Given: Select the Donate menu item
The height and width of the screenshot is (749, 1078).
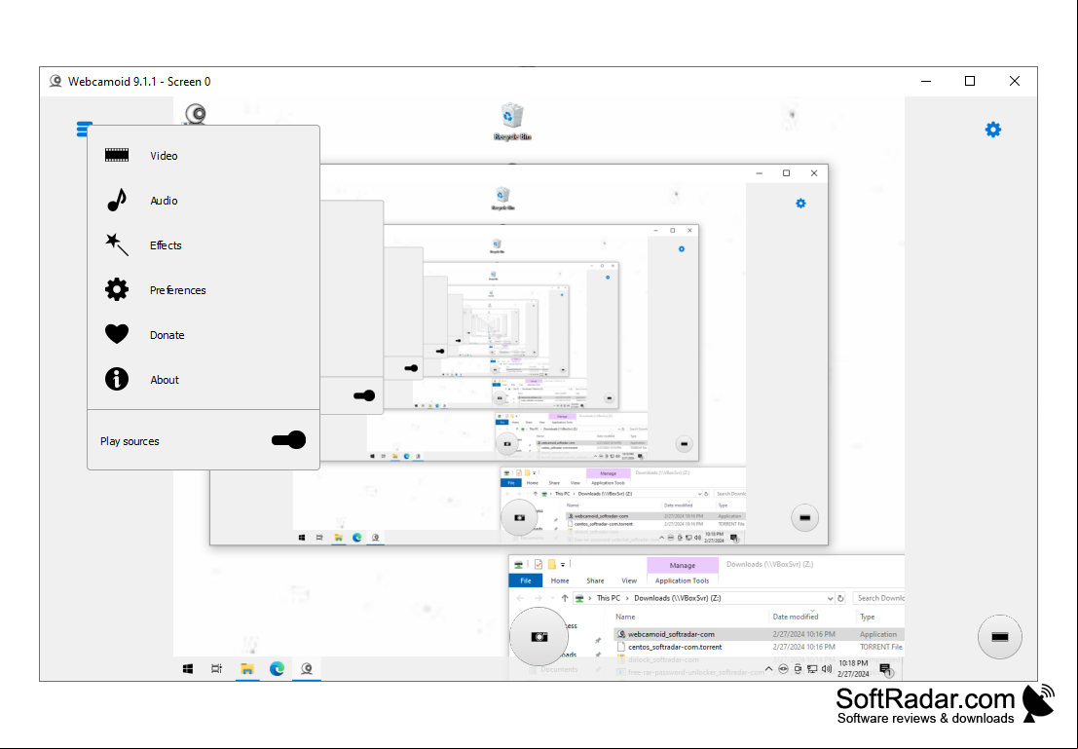Looking at the screenshot, I should (x=204, y=334).
